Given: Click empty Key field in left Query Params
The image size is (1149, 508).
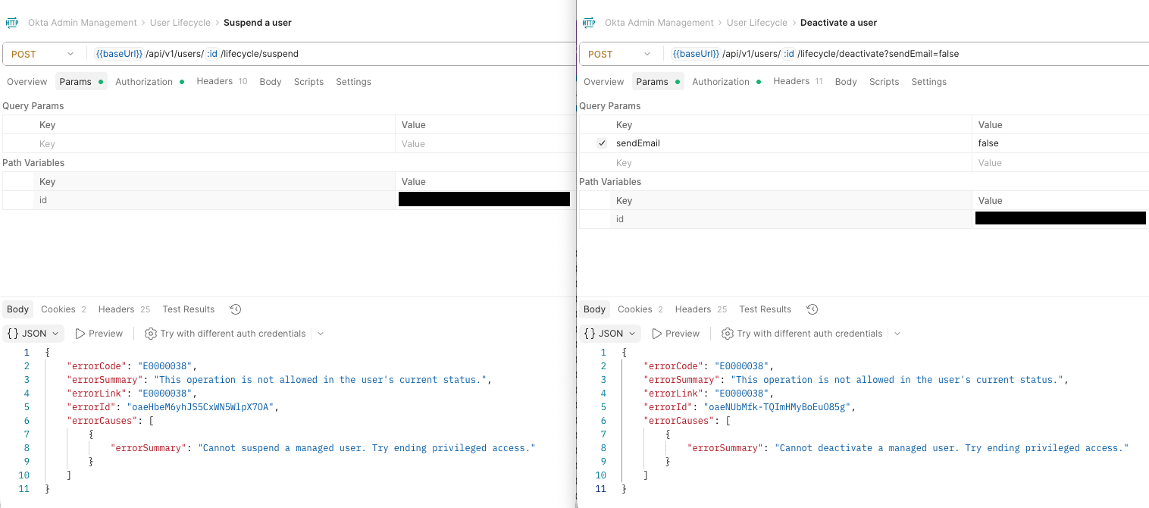Looking at the screenshot, I should click(214, 144).
